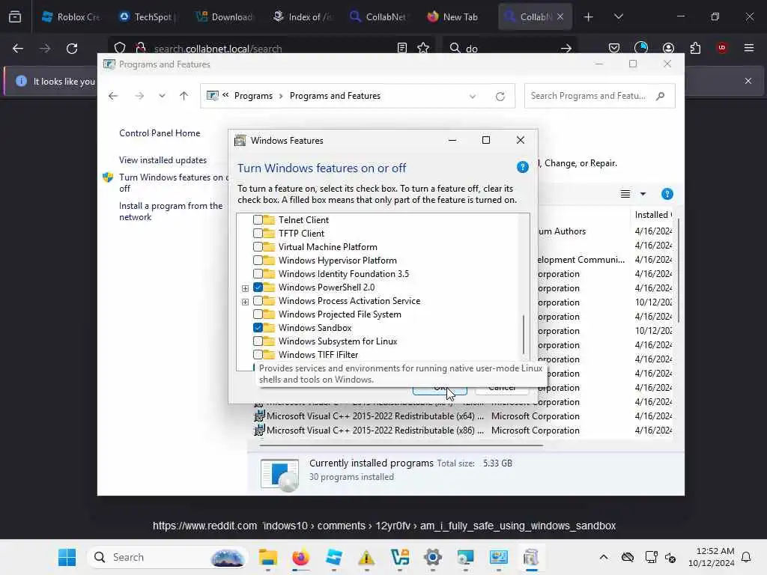
Task: Open Firefox Pocket save icon
Action: (x=614, y=48)
